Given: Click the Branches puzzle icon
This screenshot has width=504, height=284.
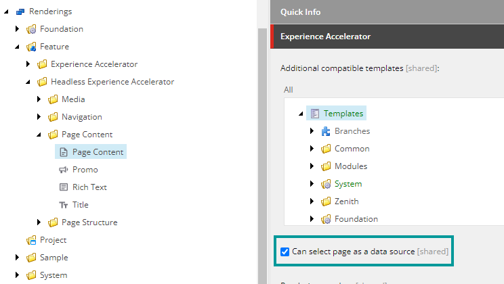Looking at the screenshot, I should point(326,131).
